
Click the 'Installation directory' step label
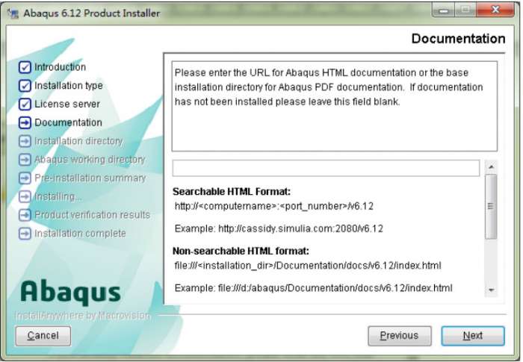pyautogui.click(x=78, y=141)
